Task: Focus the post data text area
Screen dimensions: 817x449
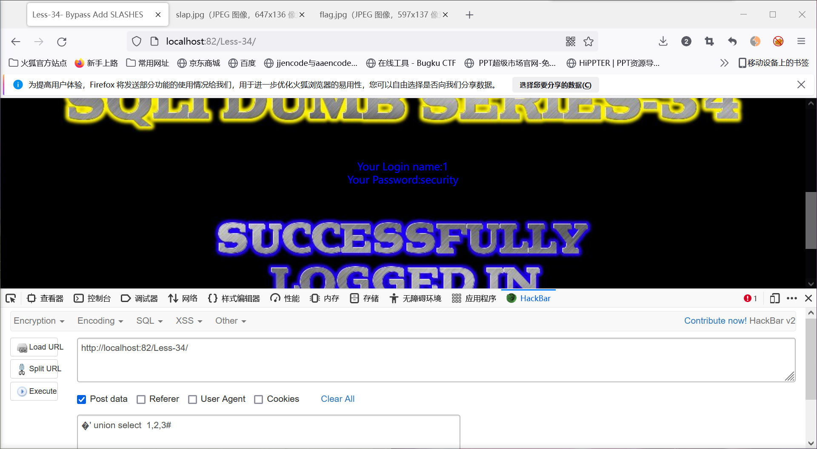Action: coord(269,432)
